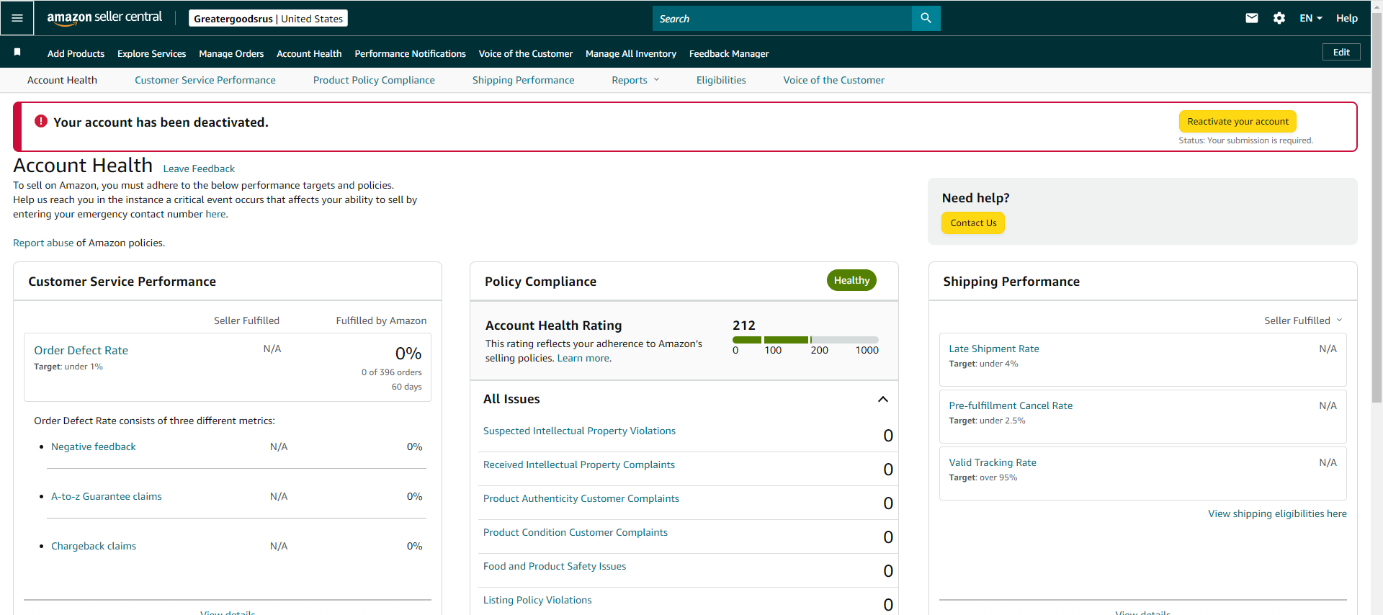This screenshot has height=615, width=1383.
Task: Click the Report abuse link
Action: tap(43, 243)
